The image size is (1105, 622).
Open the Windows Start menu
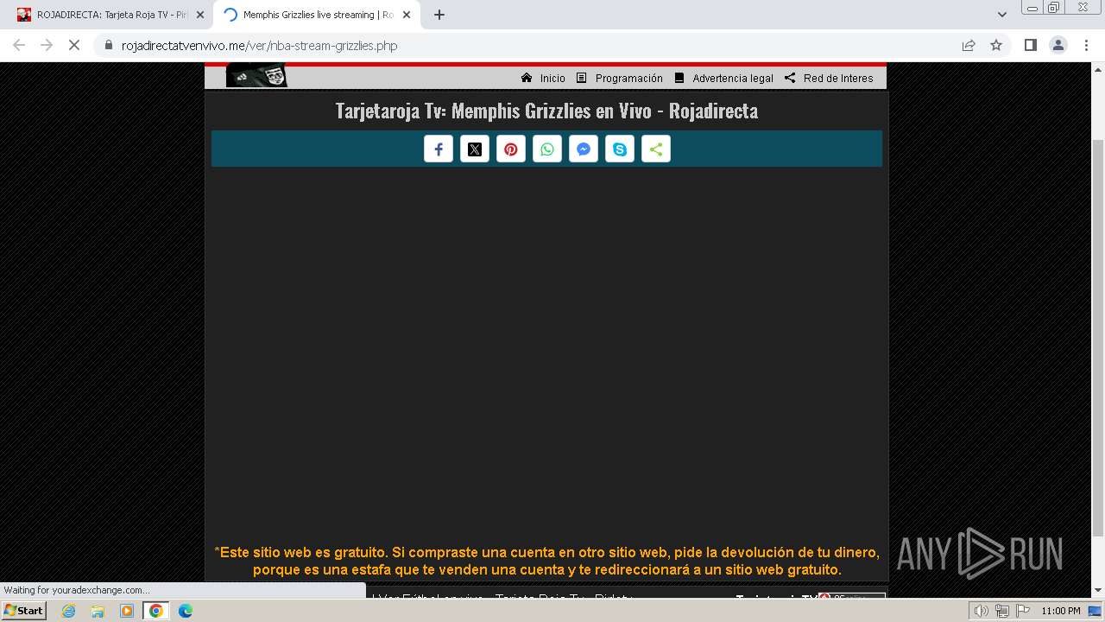click(x=23, y=611)
